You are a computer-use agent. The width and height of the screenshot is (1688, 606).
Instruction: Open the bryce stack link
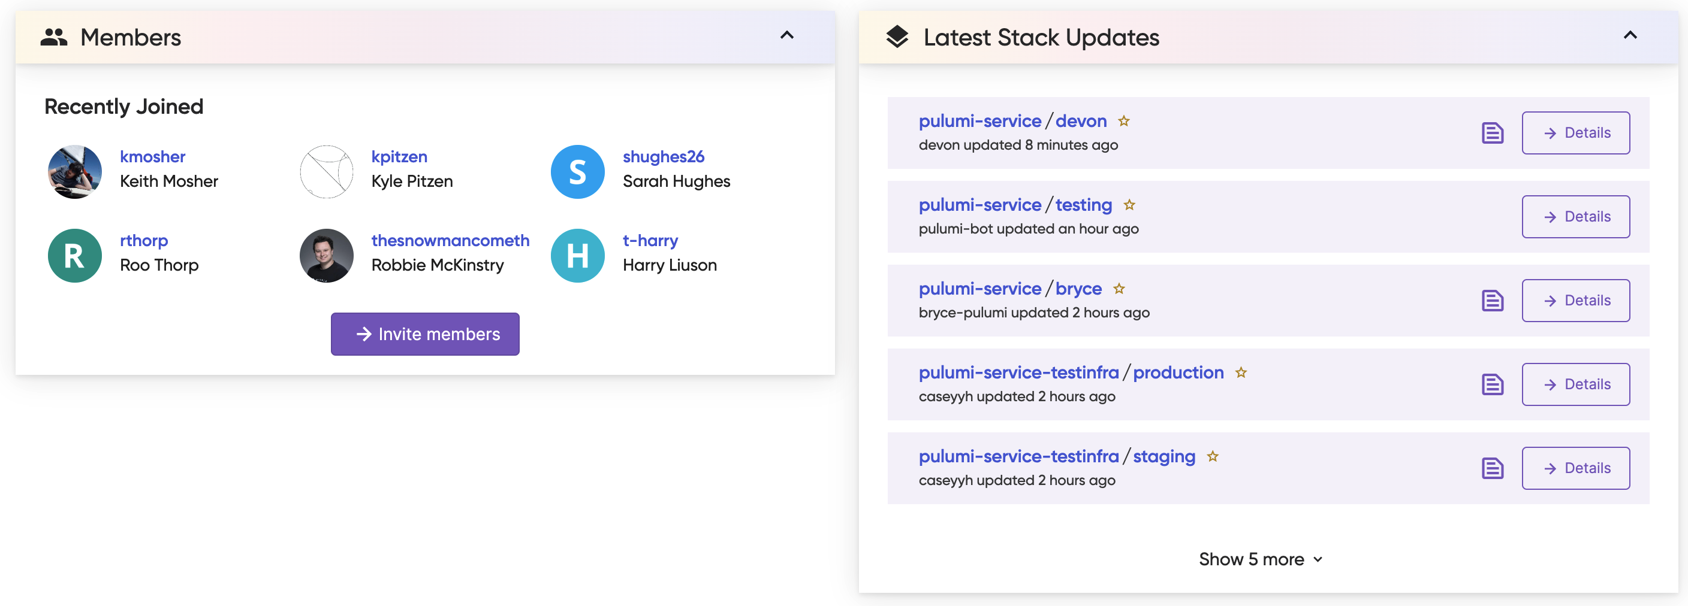tap(1078, 289)
